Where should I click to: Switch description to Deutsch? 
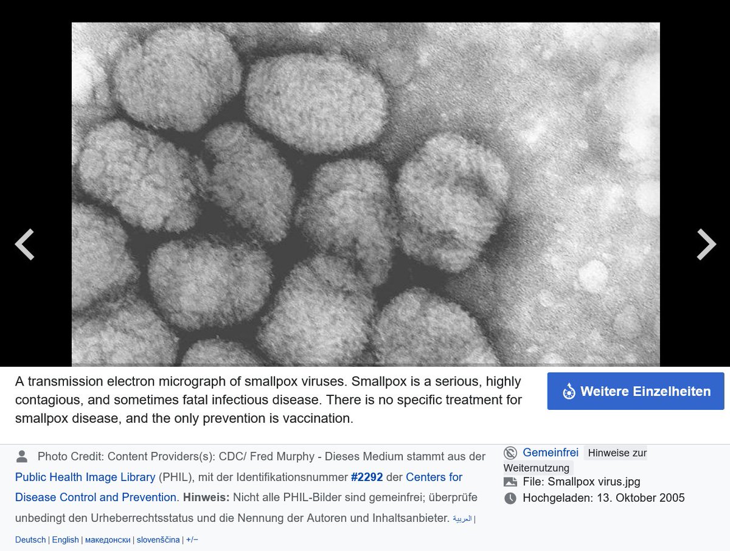click(30, 539)
